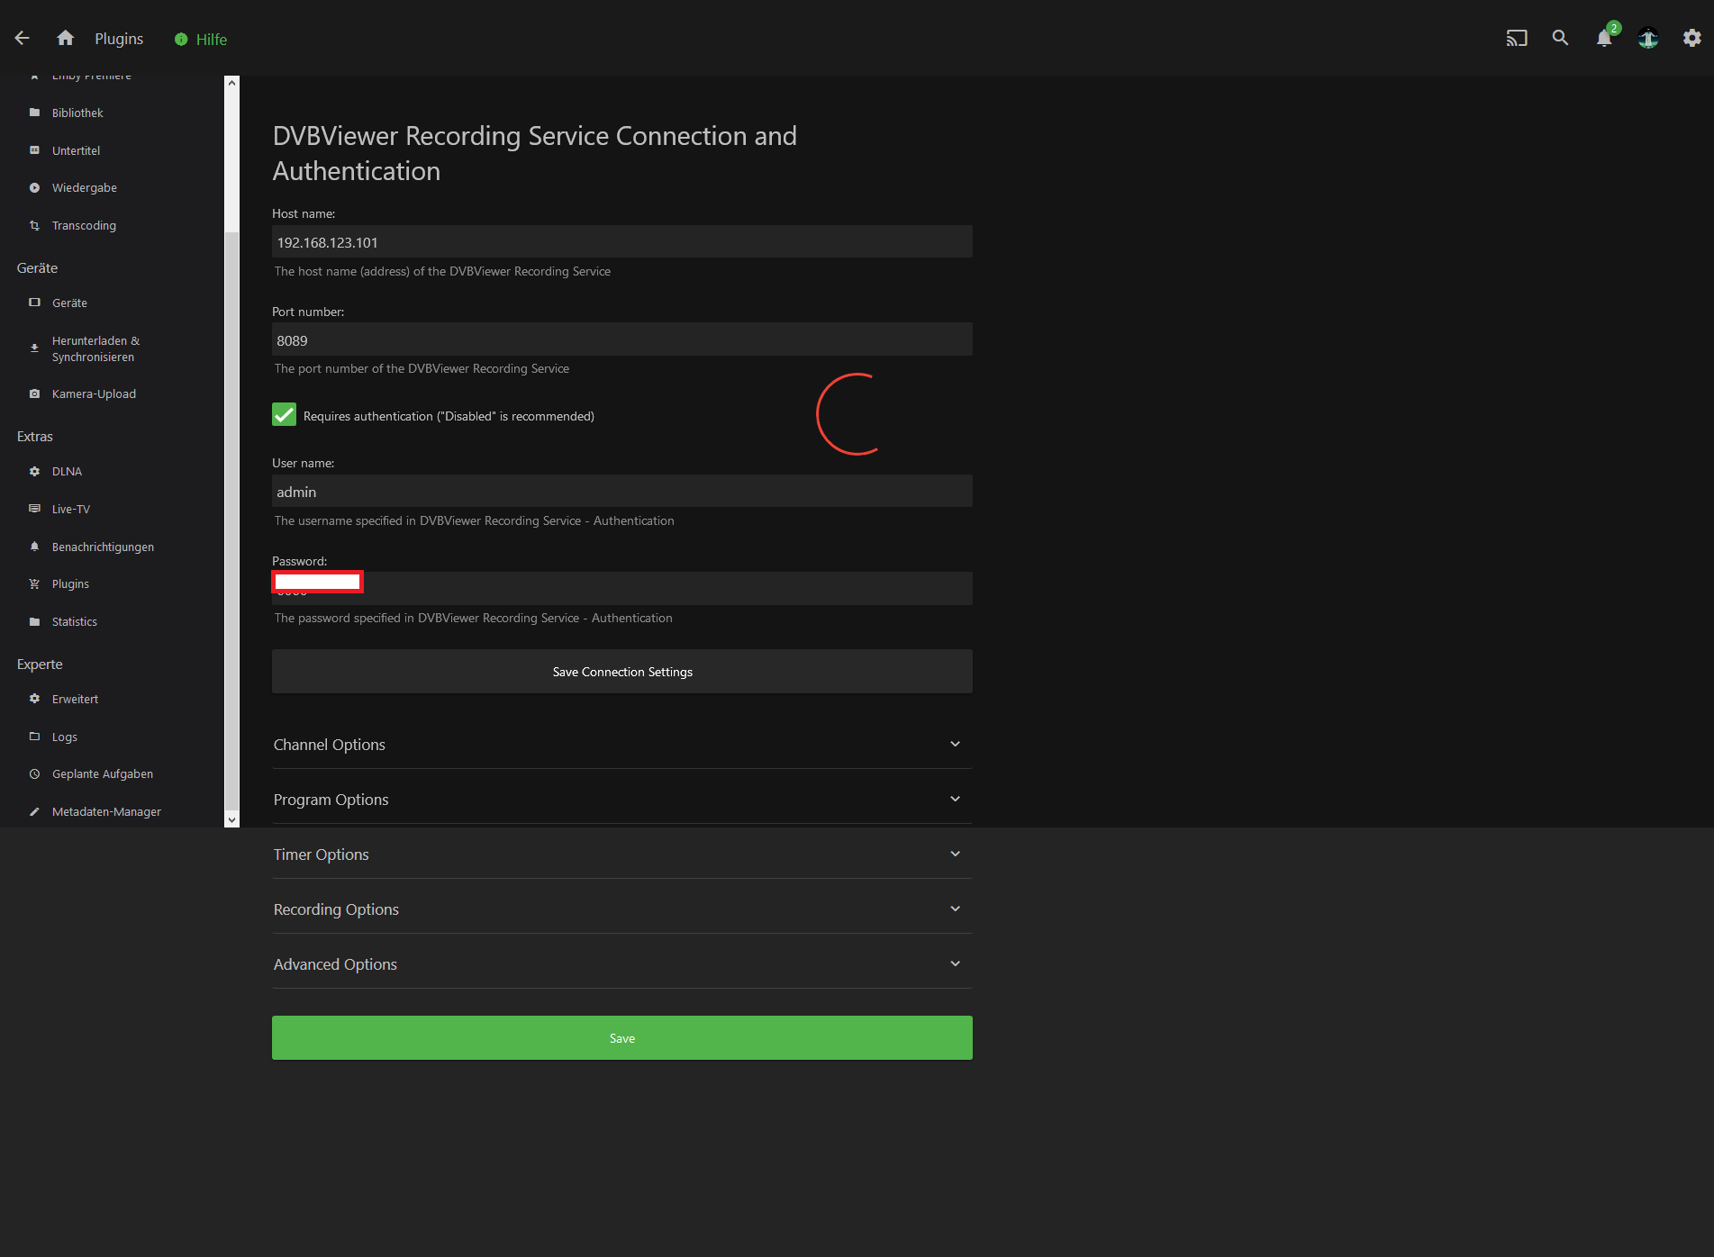Expand Advanced Options section

click(621, 964)
